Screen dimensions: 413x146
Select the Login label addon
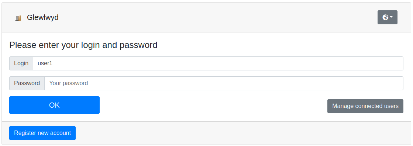coord(21,63)
